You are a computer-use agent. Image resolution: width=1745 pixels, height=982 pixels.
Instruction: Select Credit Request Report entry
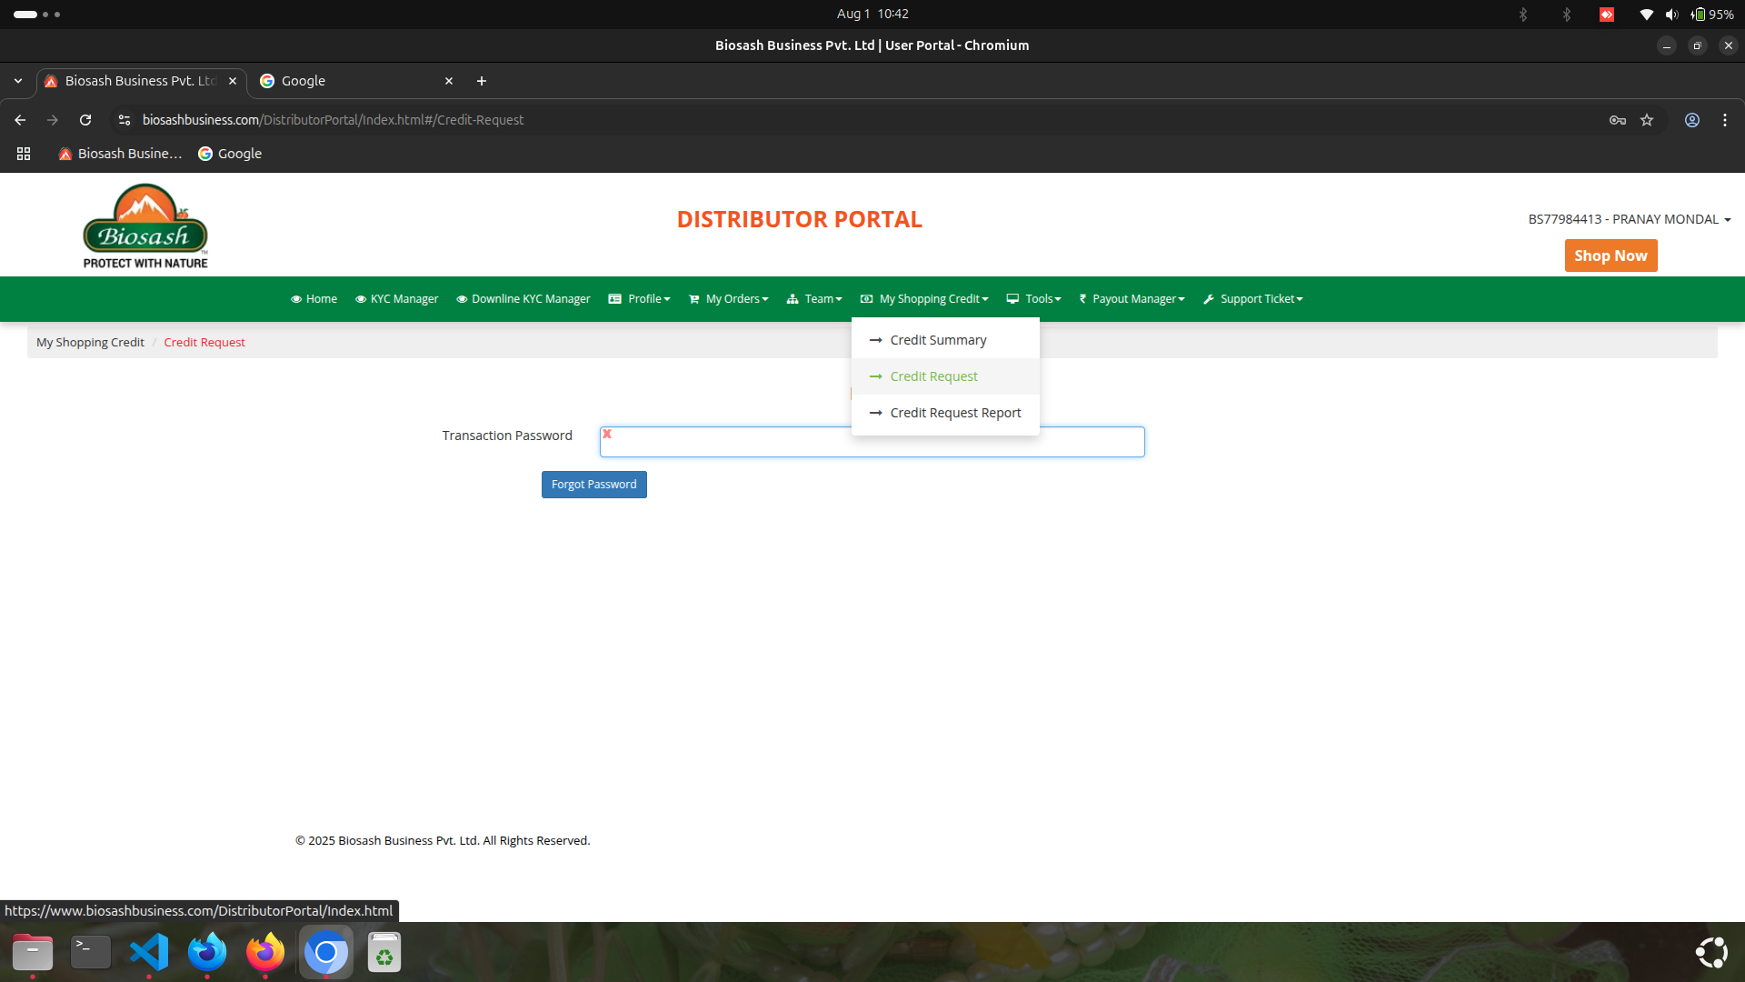point(945,413)
